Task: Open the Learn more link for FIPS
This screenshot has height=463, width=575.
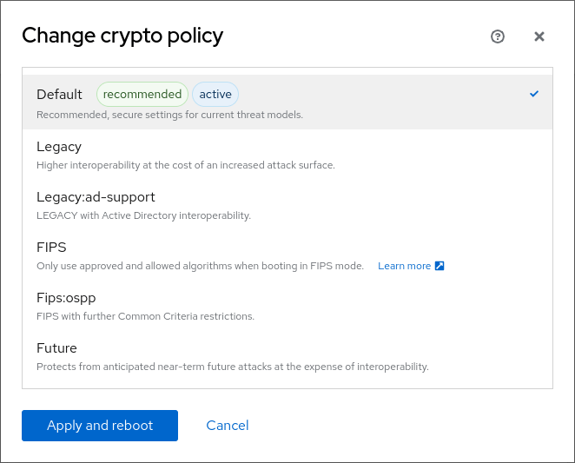Action: [x=404, y=266]
